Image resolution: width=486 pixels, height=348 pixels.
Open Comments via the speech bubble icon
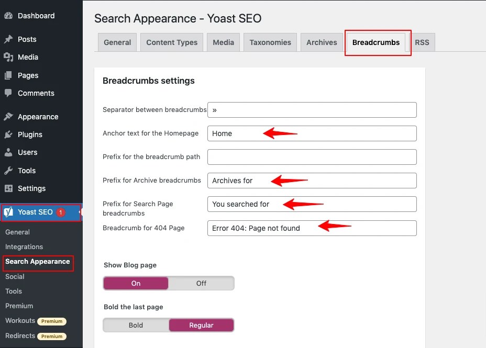(x=9, y=93)
